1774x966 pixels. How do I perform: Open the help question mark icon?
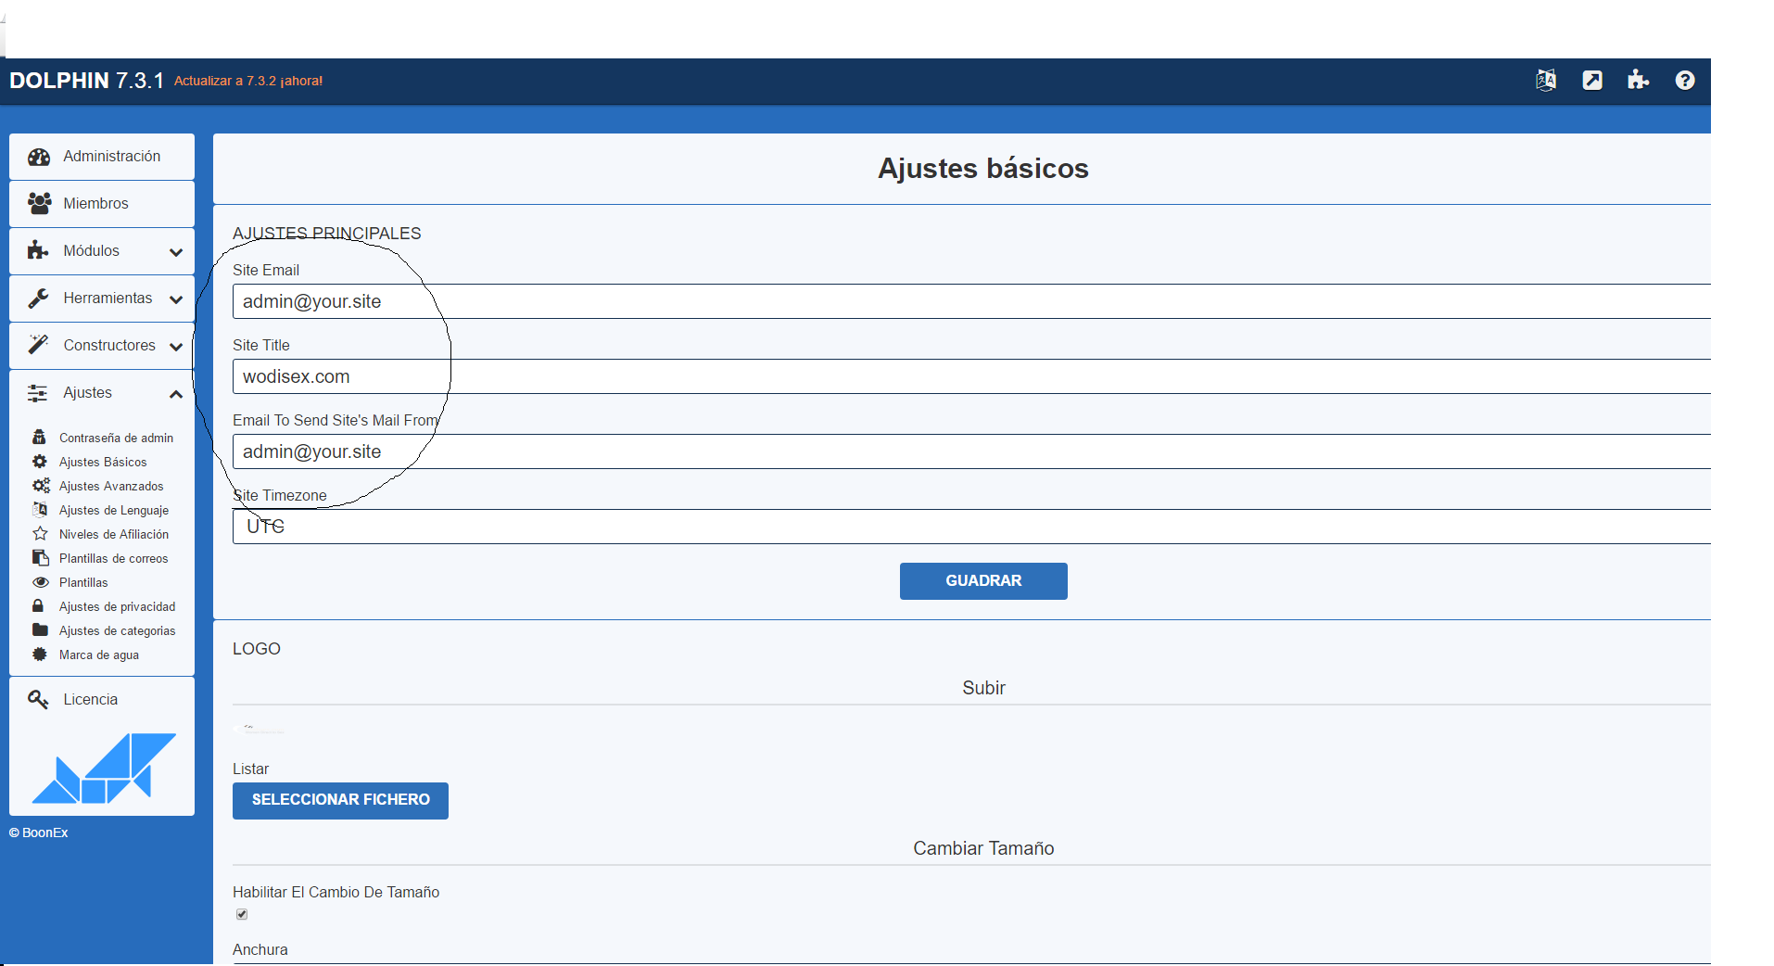point(1685,81)
